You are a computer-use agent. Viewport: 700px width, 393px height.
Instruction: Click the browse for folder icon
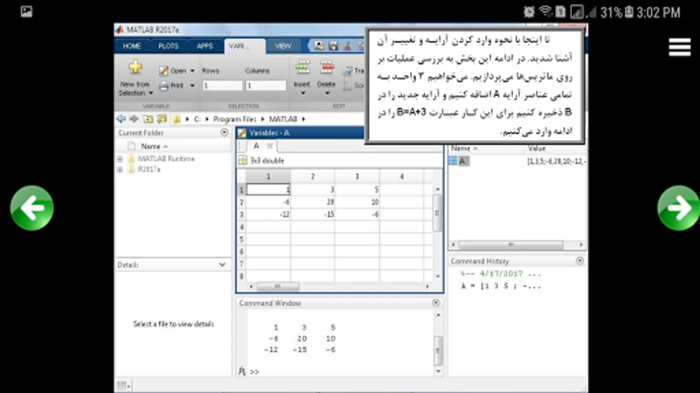click(162, 119)
